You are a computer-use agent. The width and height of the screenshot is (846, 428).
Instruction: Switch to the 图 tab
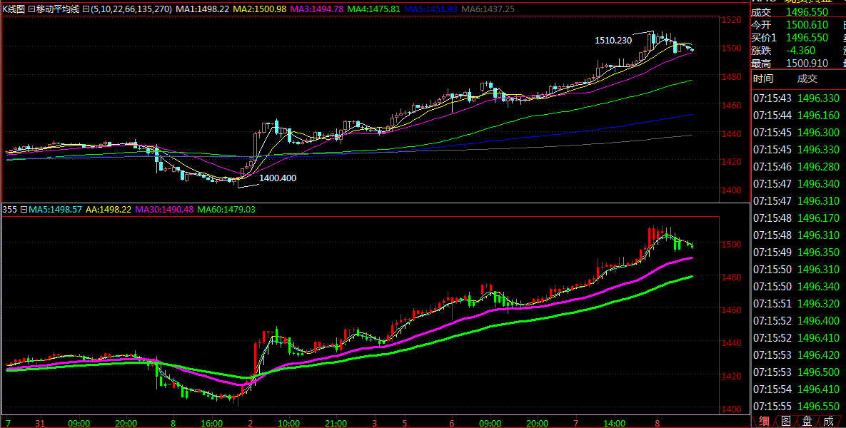pyautogui.click(x=785, y=421)
